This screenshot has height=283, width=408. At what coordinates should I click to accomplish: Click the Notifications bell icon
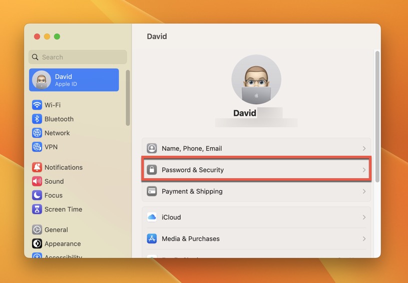click(x=37, y=167)
